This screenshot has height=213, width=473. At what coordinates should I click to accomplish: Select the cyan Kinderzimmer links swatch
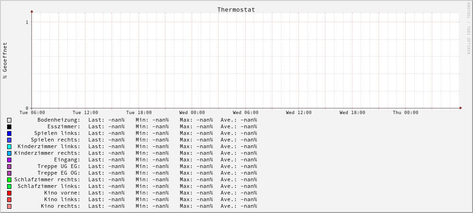(9, 147)
